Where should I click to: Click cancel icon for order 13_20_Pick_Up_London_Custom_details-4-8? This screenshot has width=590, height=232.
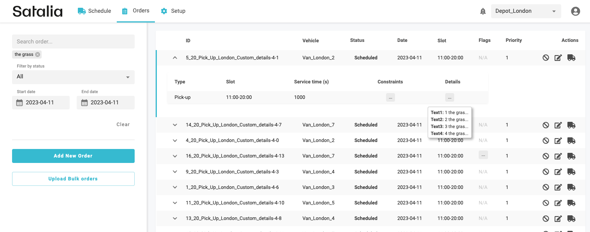click(546, 218)
